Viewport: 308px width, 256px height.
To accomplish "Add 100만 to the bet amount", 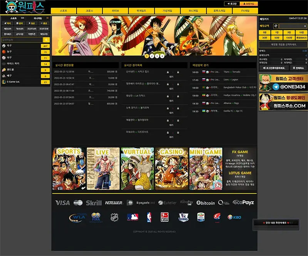I will pyautogui.click(x=289, y=38).
